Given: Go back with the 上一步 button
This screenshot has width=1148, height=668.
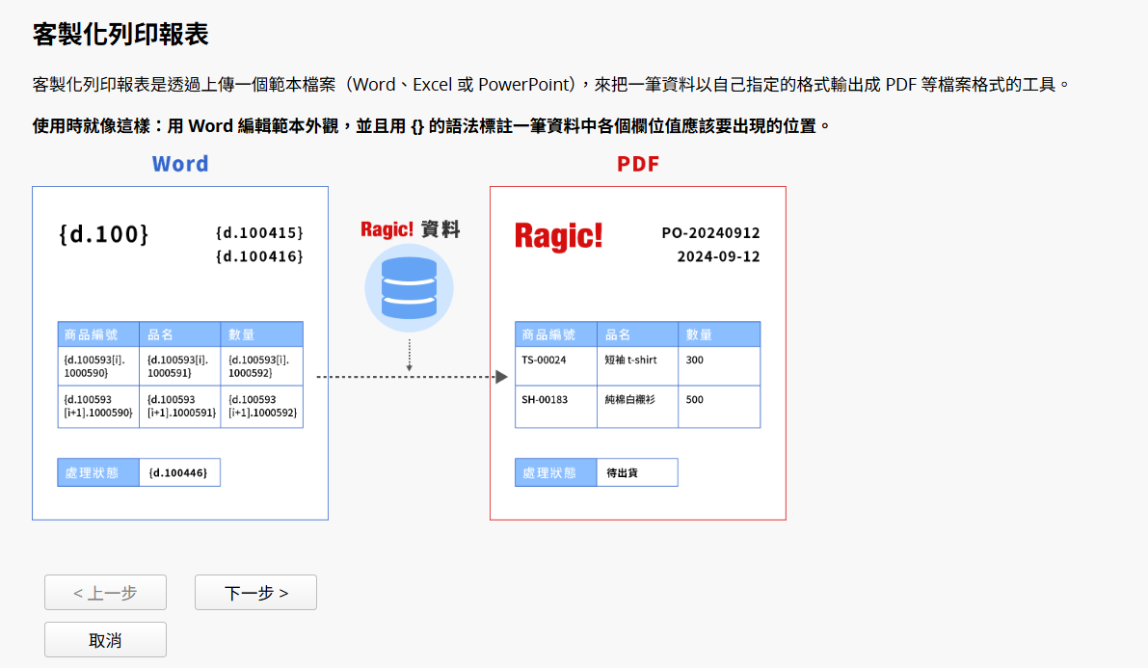Looking at the screenshot, I should pos(105,593).
